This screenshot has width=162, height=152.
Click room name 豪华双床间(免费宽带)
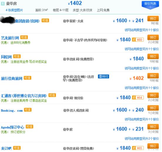click(x=79, y=59)
